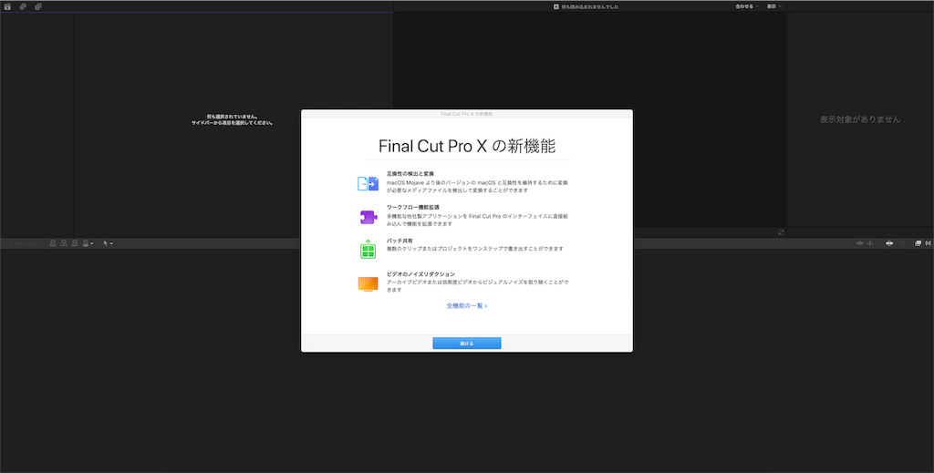Click the green batch share icon
This screenshot has width=934, height=473.
point(368,249)
